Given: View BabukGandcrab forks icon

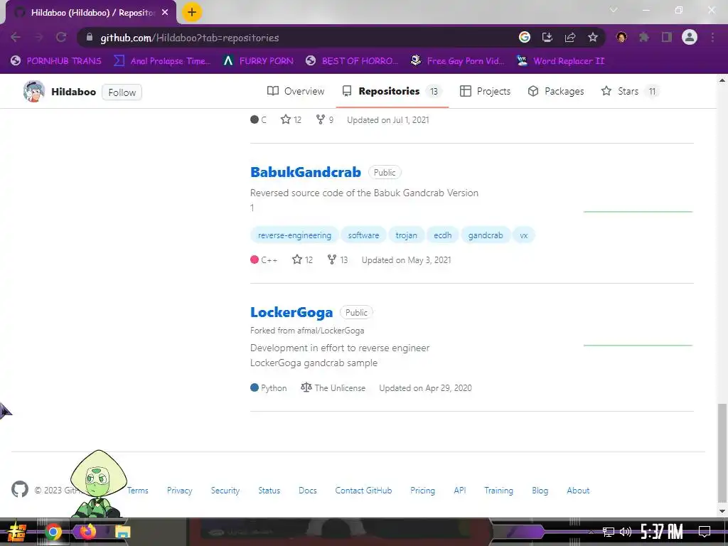Looking at the screenshot, I should tap(332, 259).
